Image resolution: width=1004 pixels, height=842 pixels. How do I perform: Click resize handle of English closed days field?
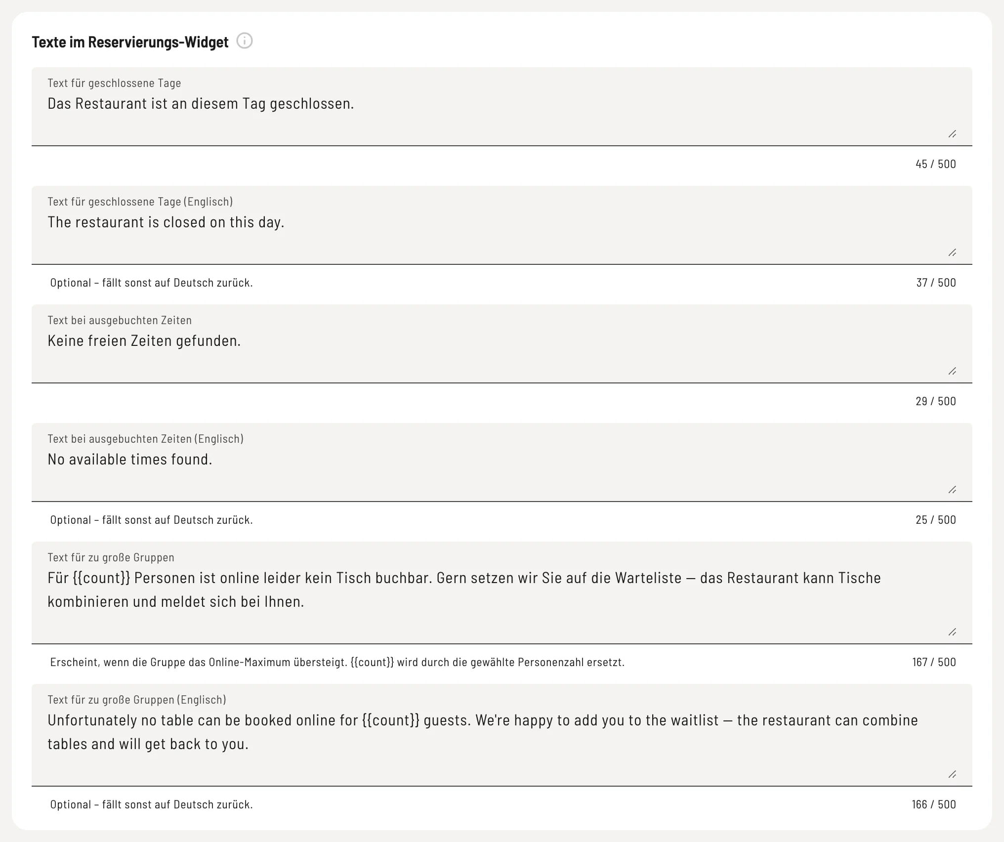pyautogui.click(x=952, y=253)
